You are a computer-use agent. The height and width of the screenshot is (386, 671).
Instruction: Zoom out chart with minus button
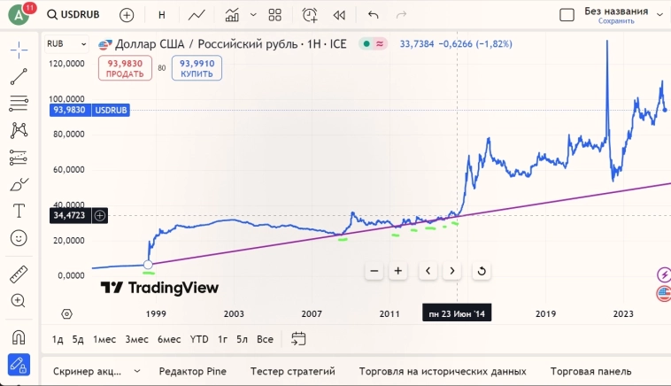[x=374, y=271]
